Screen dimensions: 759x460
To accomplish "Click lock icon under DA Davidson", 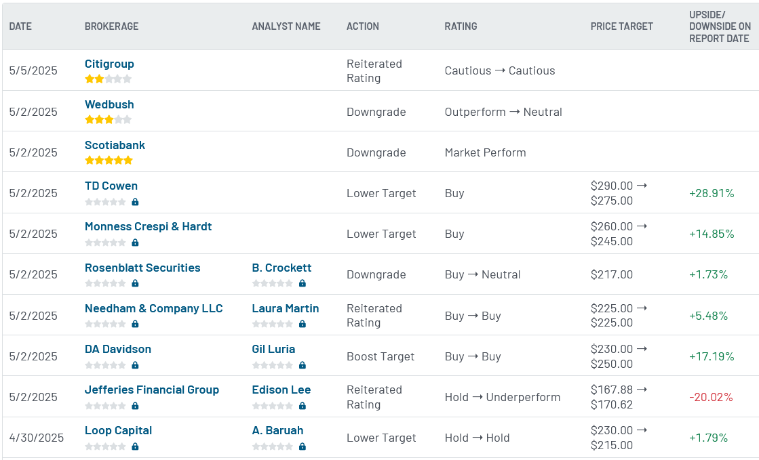I will click(135, 364).
